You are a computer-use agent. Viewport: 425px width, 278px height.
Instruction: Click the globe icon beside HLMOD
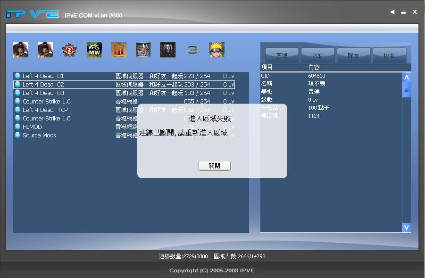(17, 127)
